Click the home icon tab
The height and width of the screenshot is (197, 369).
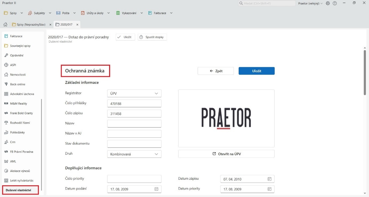tap(5, 24)
